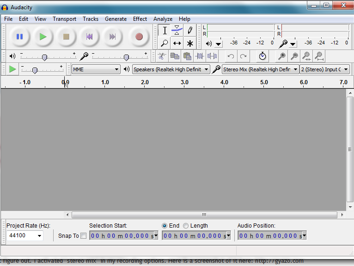The width and height of the screenshot is (354, 266).
Task: Skip to End of the project
Action: coord(112,37)
